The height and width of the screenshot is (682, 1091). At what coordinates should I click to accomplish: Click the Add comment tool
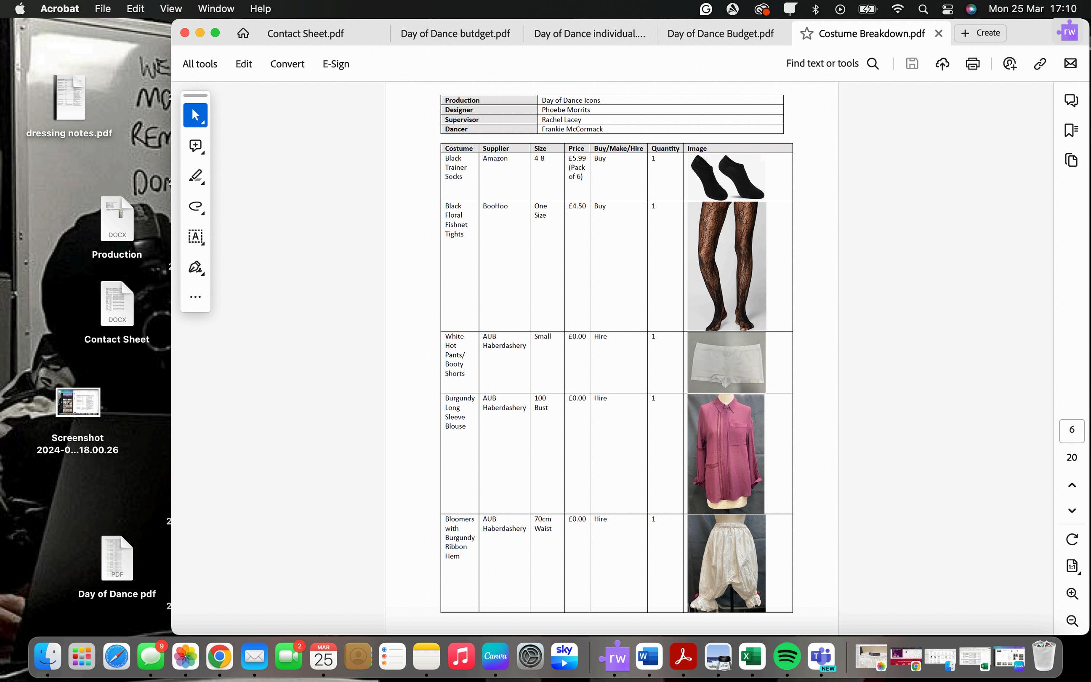coord(195,146)
